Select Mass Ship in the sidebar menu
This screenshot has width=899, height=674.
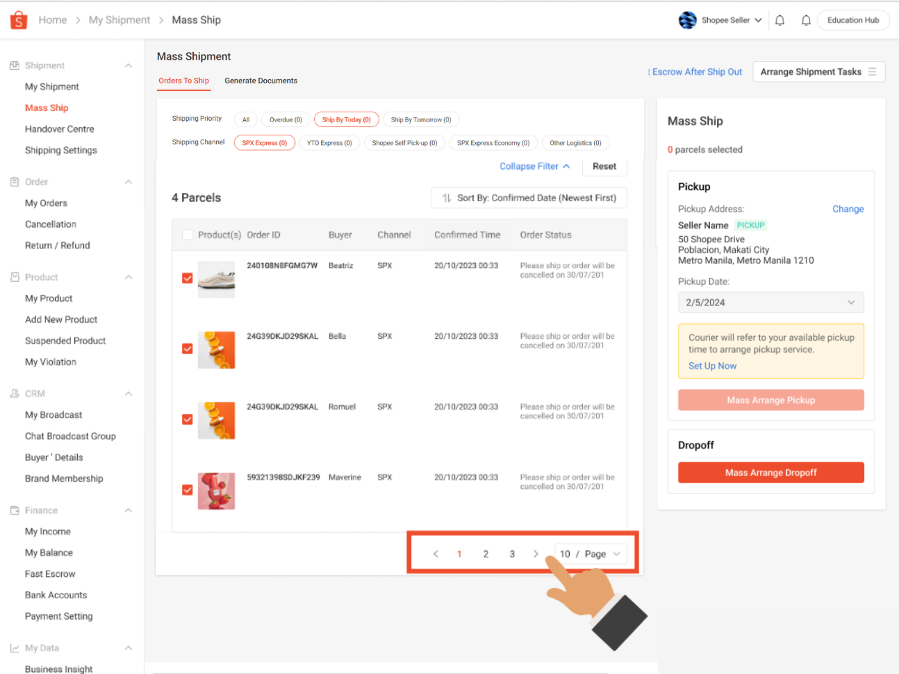[x=47, y=108]
